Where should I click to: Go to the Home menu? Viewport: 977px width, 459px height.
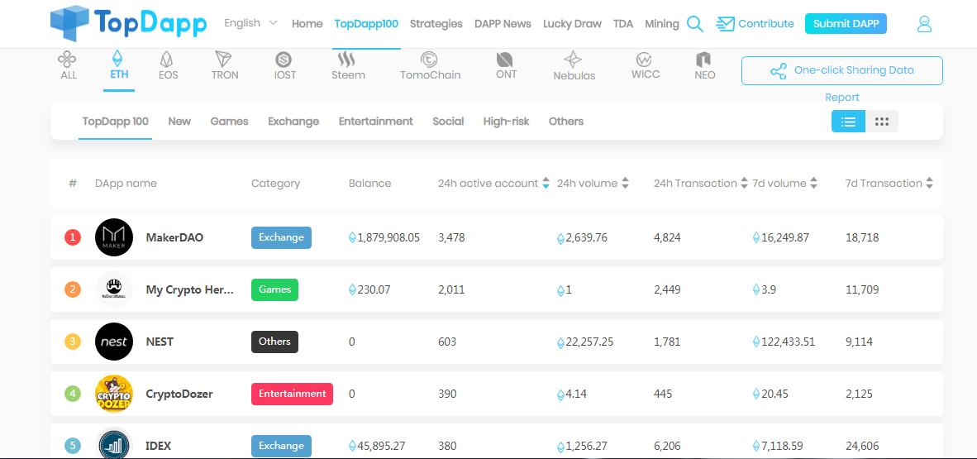coord(307,24)
